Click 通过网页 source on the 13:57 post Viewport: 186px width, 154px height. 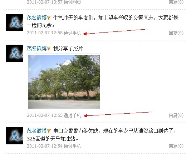72,2
